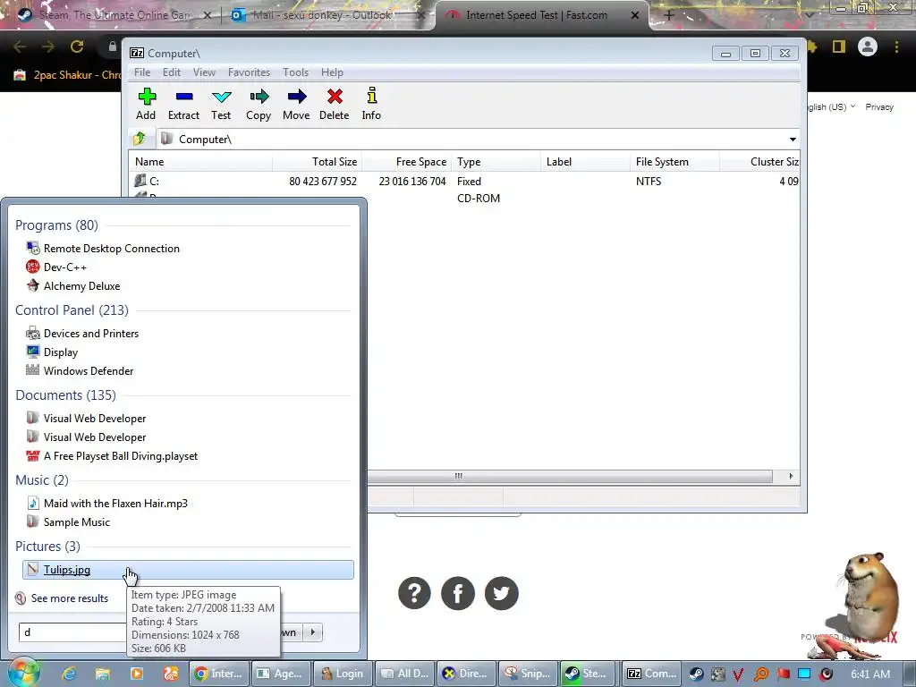Open Display control panel item
The image size is (916, 687).
click(x=52, y=352)
